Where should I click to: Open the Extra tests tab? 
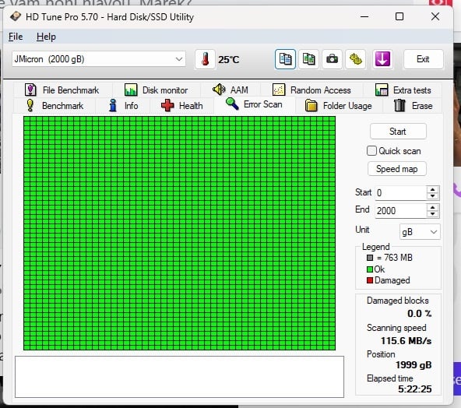click(403, 90)
